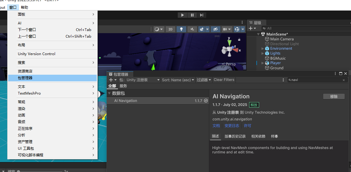Open Scene view three-dot options menu
Screen dimensions: 351x172
pyautogui.click(x=242, y=22)
